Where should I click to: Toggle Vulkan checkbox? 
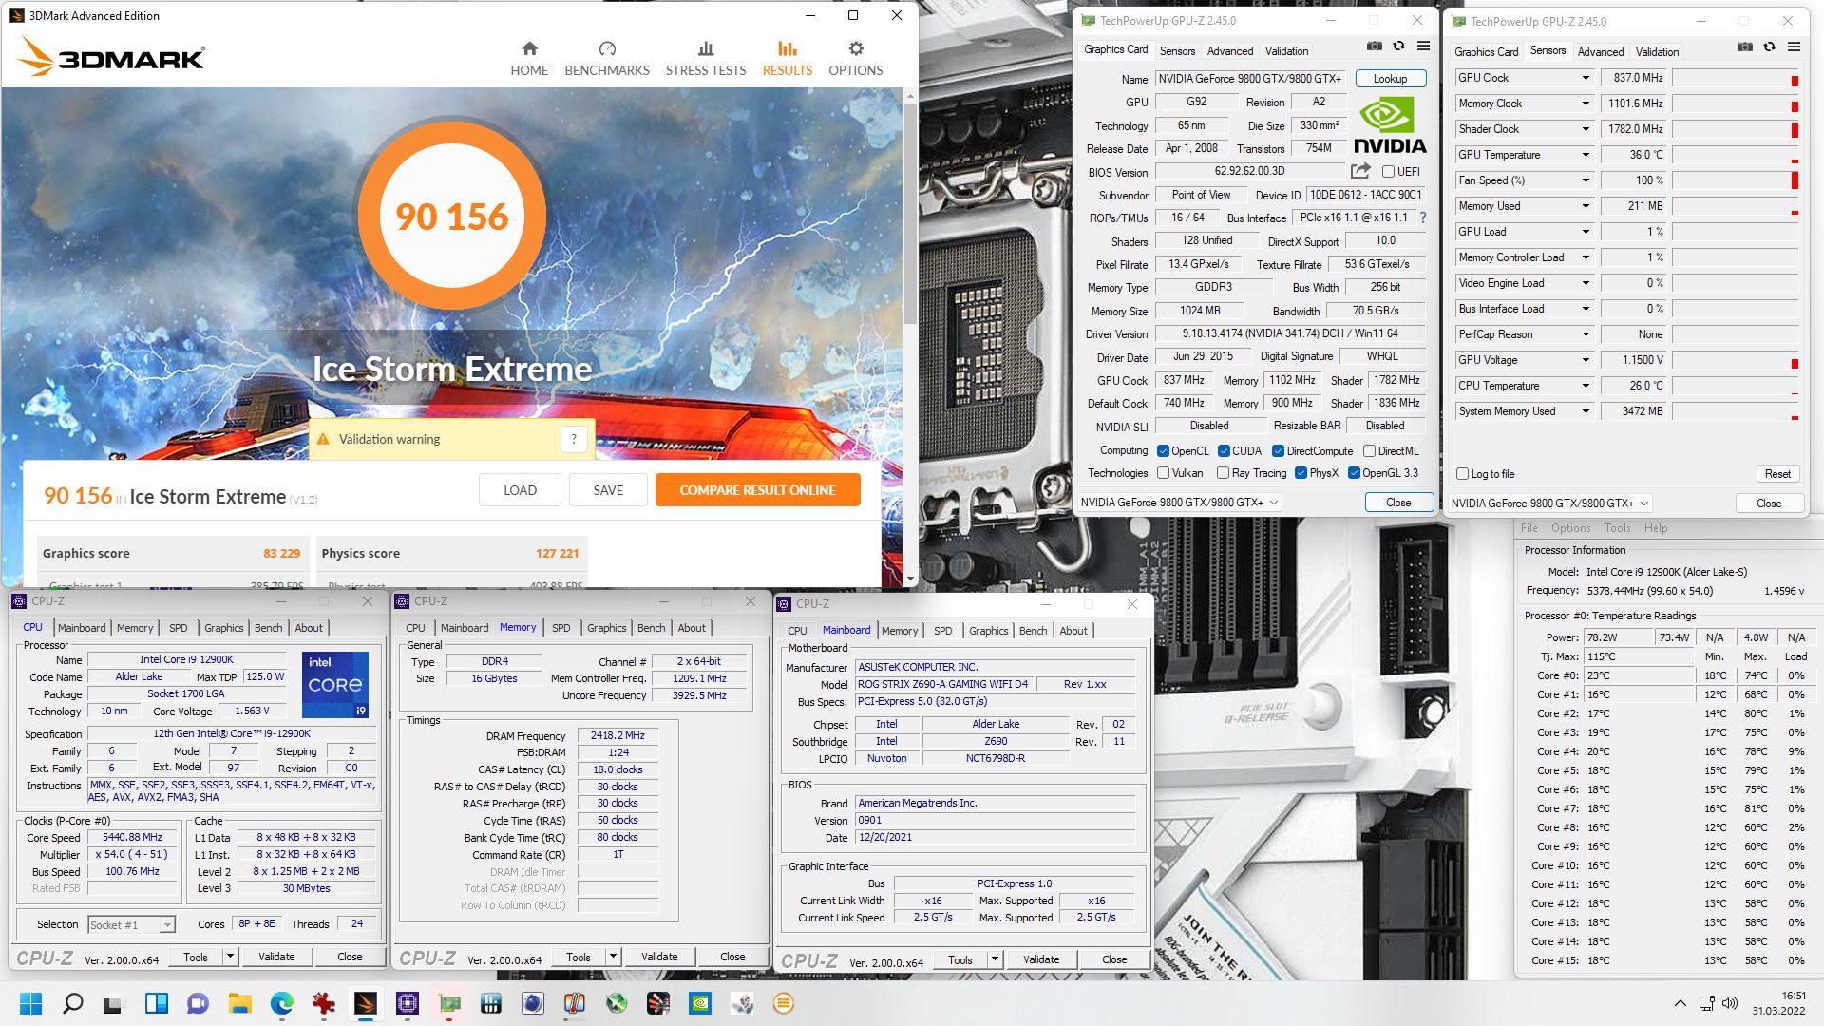(x=1163, y=473)
